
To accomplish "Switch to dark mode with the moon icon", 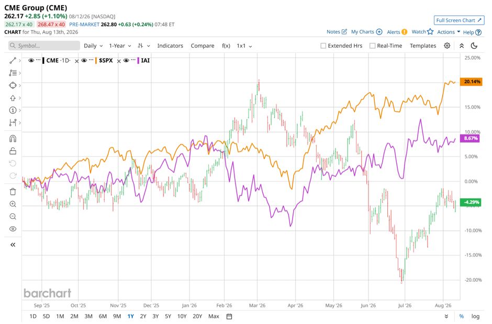I will tap(474, 46).
